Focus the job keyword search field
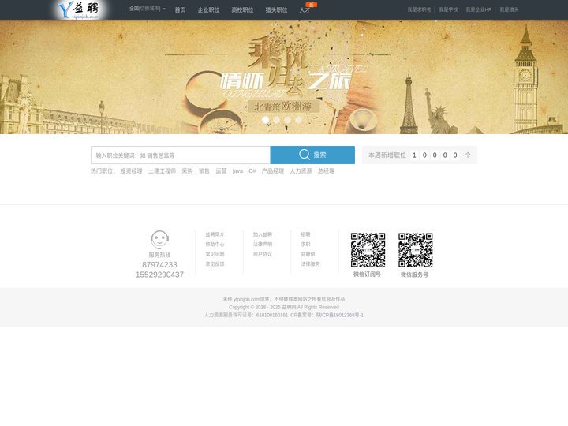 click(181, 155)
